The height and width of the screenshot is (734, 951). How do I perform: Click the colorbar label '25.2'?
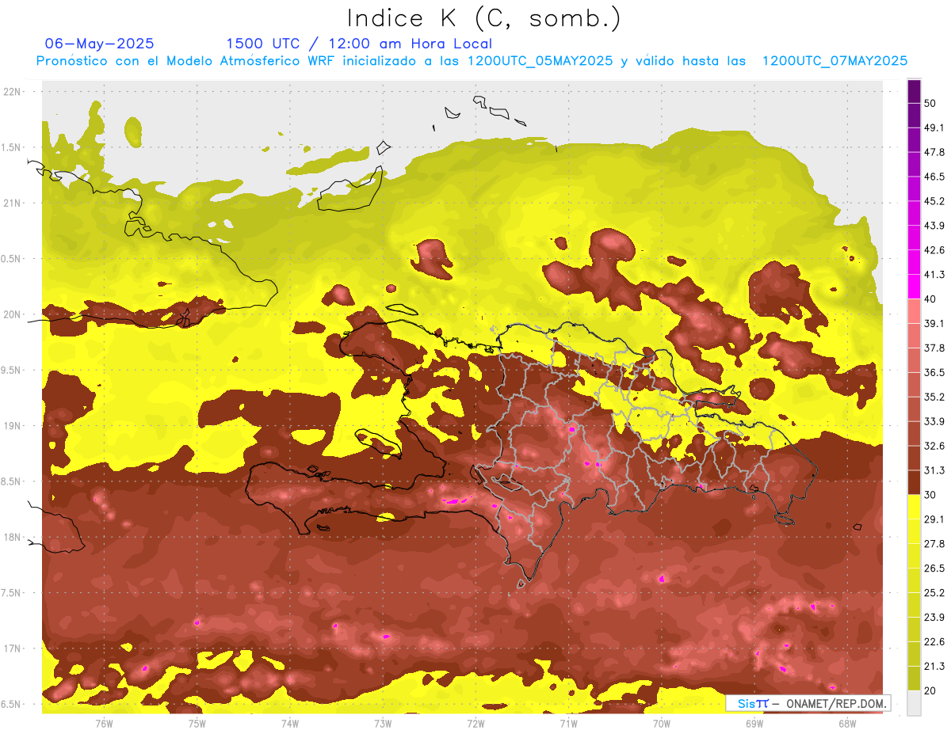[934, 593]
